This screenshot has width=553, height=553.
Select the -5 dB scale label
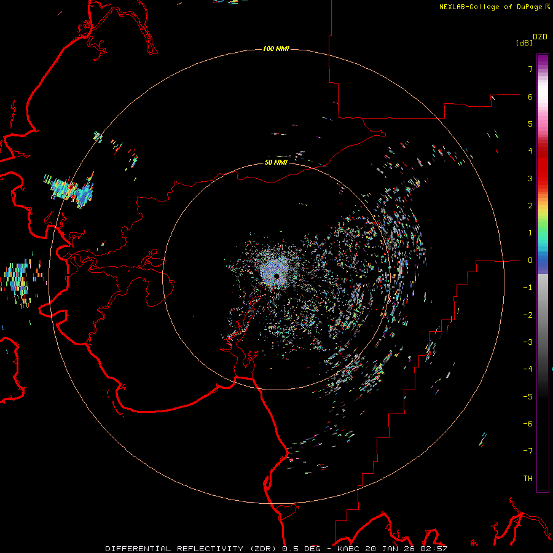pos(528,397)
